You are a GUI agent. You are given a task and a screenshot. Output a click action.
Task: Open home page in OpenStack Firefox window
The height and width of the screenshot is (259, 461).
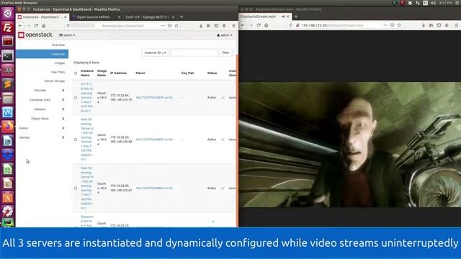[43, 26]
